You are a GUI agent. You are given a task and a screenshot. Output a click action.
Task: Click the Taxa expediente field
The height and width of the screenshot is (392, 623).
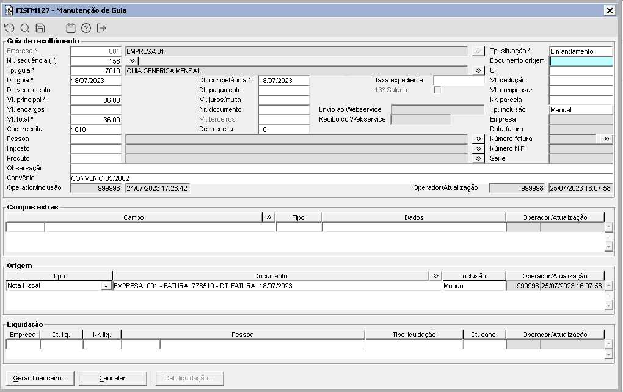point(459,81)
